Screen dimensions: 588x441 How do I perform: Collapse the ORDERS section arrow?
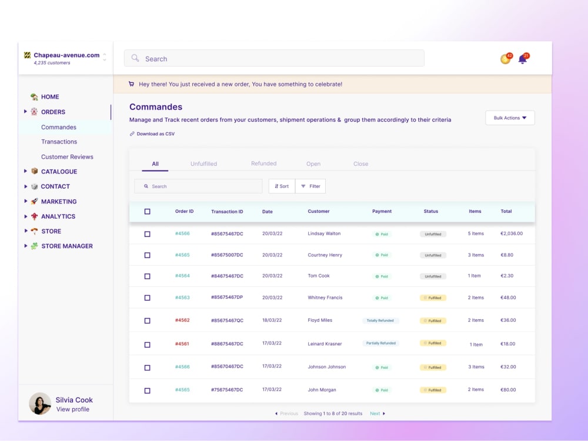(25, 111)
